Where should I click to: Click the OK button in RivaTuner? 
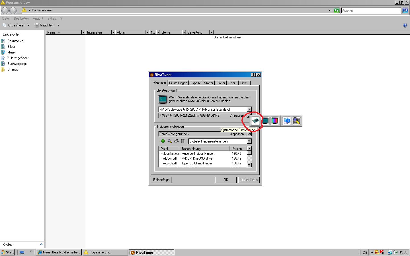(x=226, y=180)
